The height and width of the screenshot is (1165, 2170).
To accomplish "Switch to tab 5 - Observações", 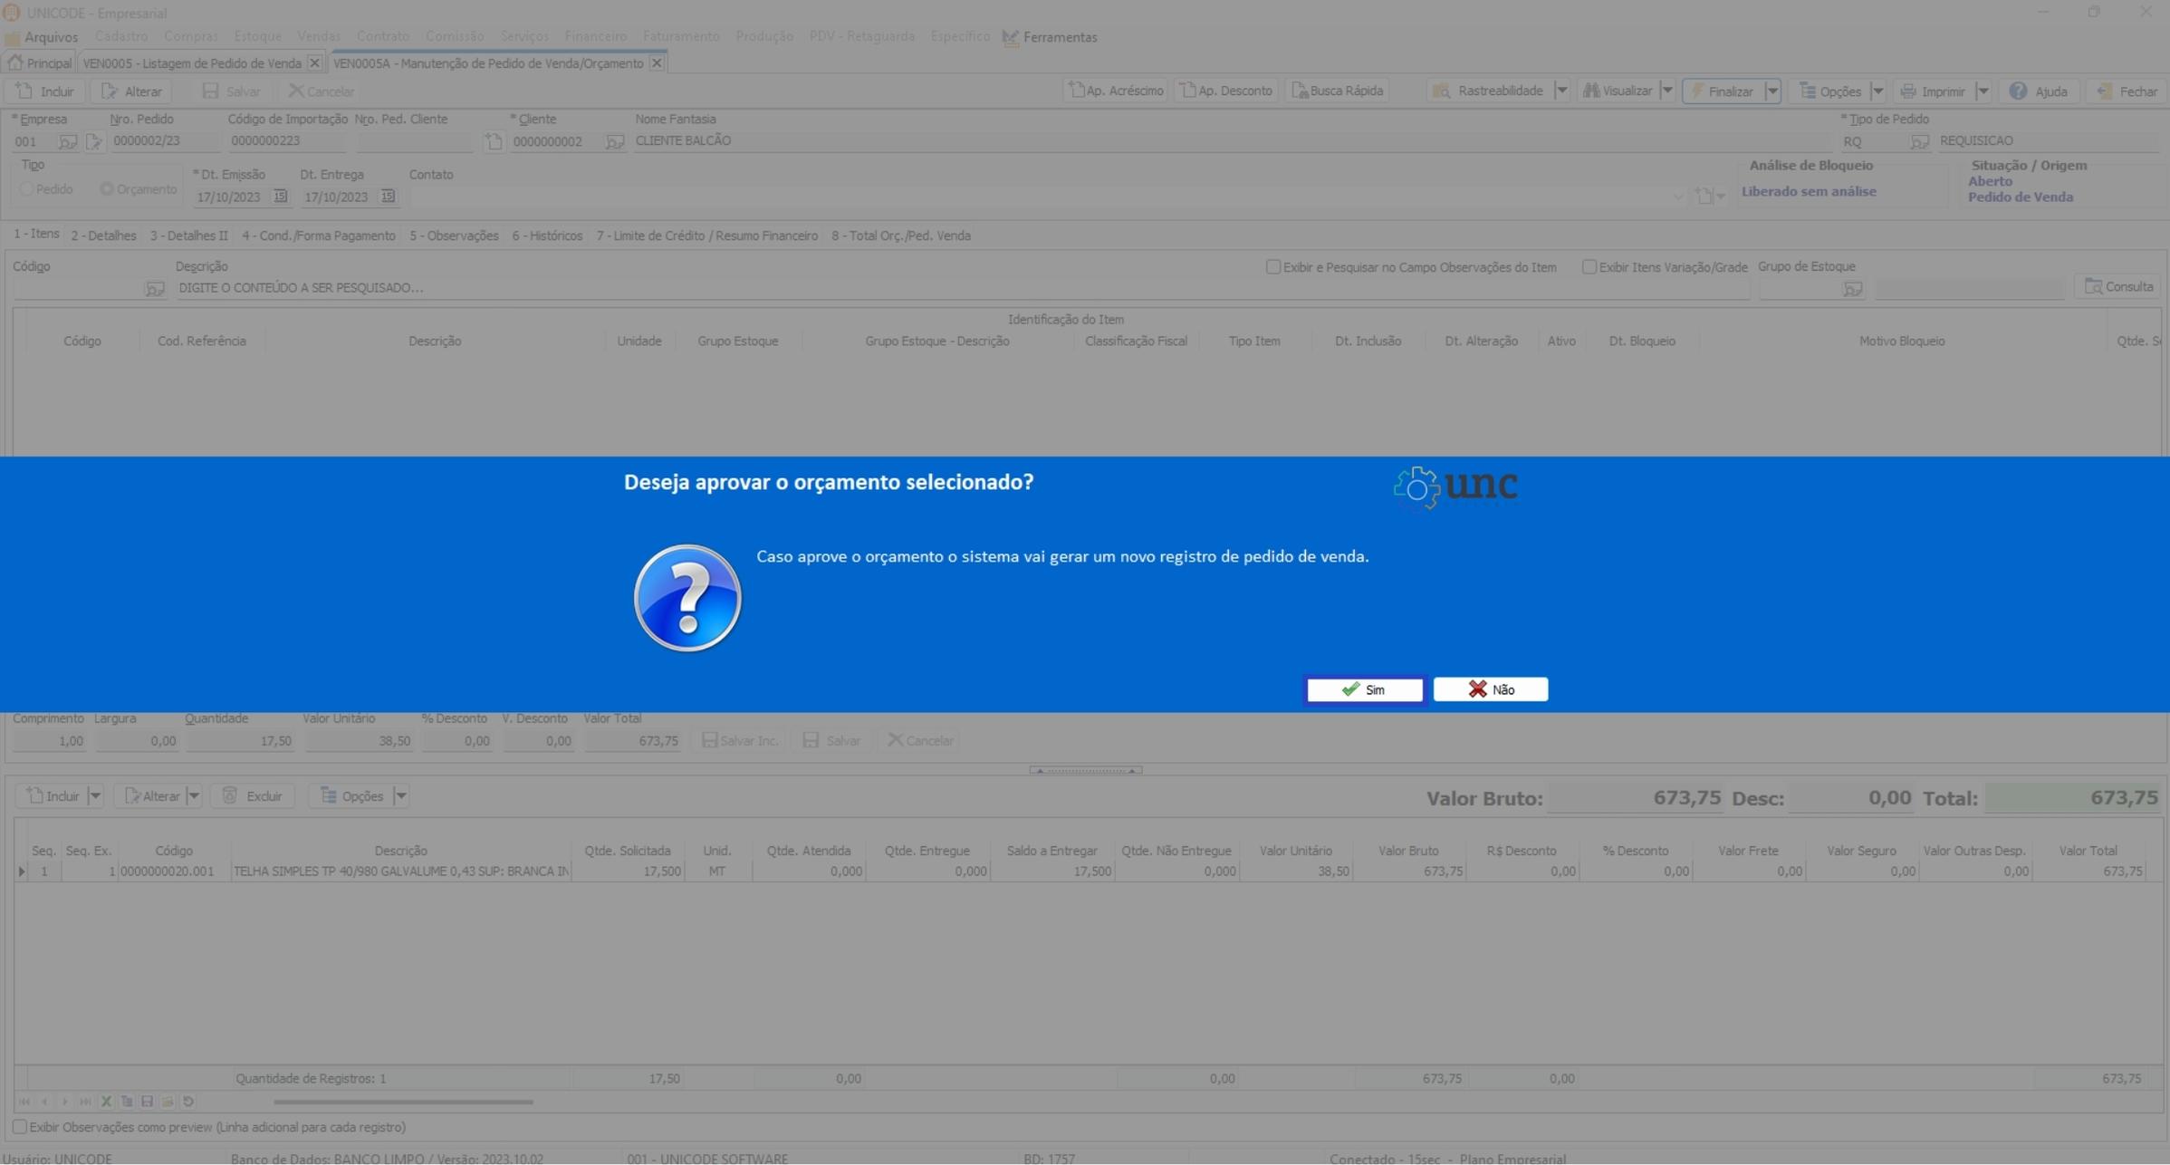I will click(x=453, y=236).
